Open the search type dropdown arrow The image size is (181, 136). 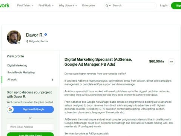[110, 6]
